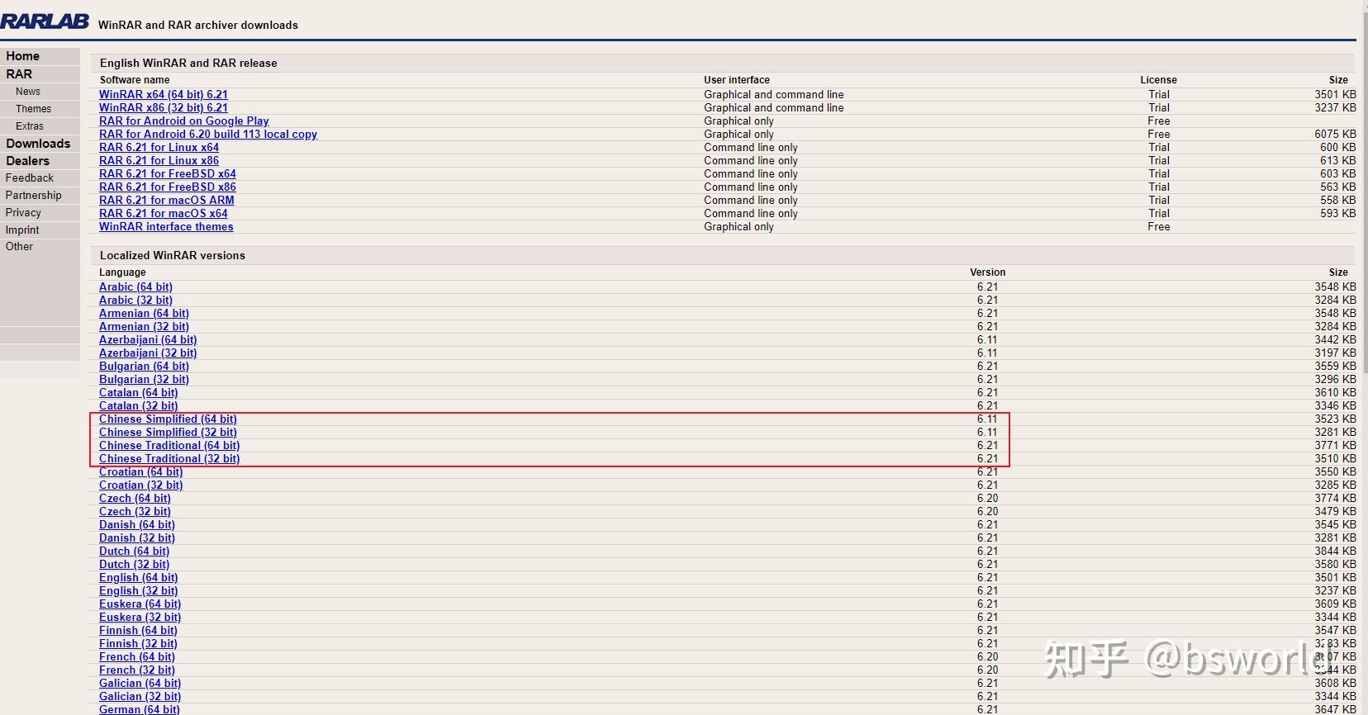This screenshot has height=715, width=1368.
Task: Download Bulgarian (32 bit) version
Action: (x=144, y=380)
